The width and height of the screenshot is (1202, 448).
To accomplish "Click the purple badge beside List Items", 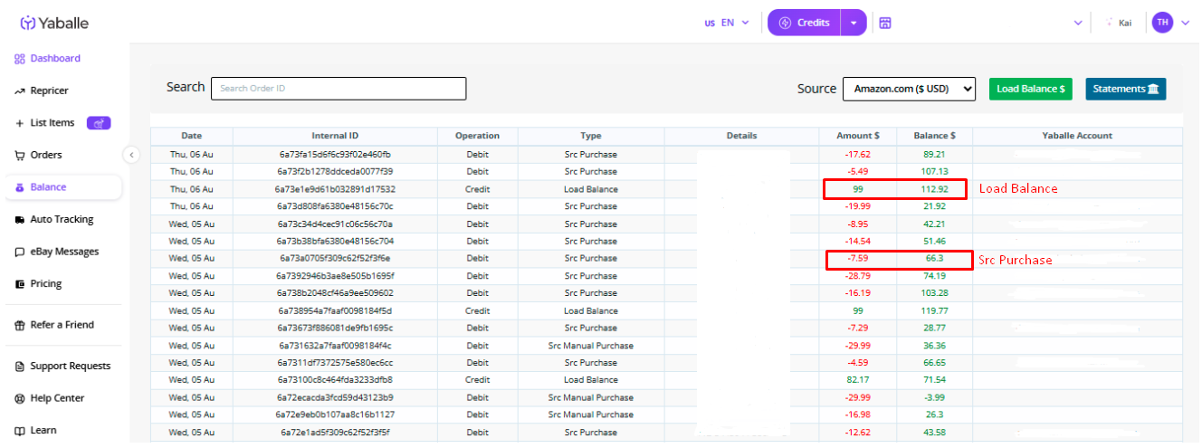I will 99,123.
